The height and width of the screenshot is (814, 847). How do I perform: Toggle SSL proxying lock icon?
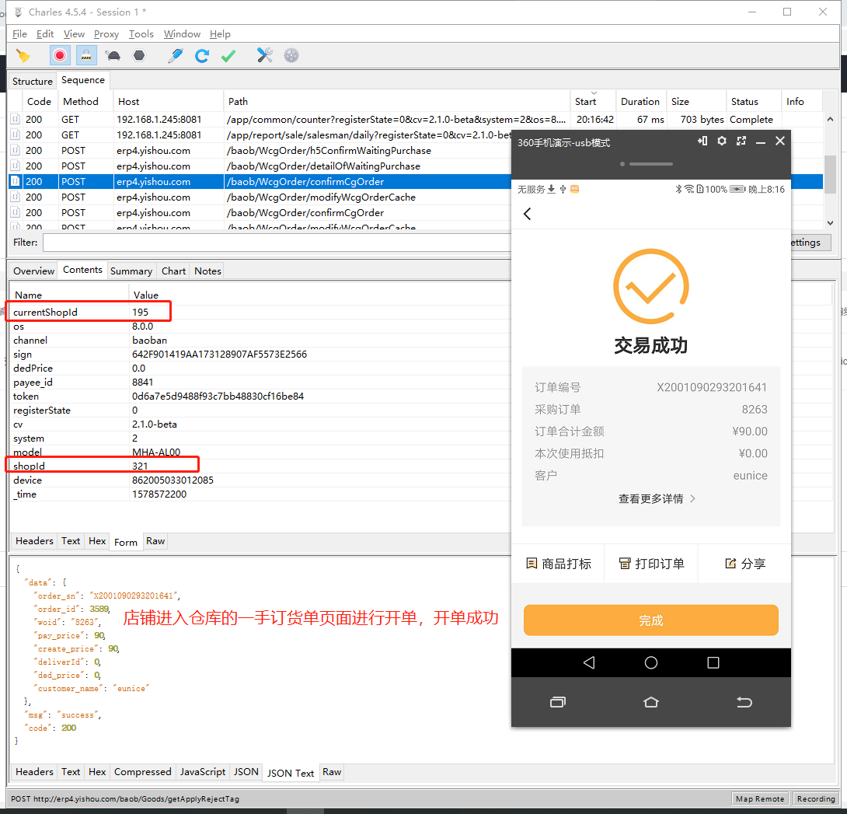tap(86, 55)
